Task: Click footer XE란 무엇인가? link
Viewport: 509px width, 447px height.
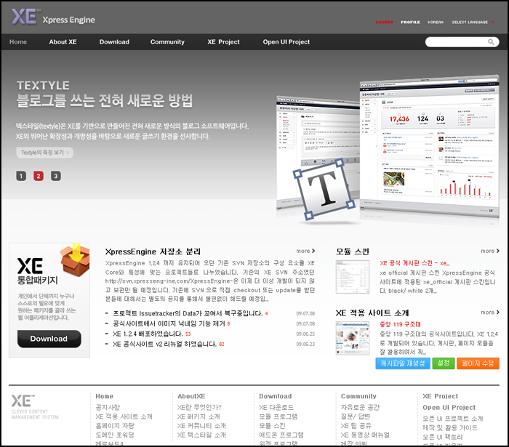Action: [199, 407]
